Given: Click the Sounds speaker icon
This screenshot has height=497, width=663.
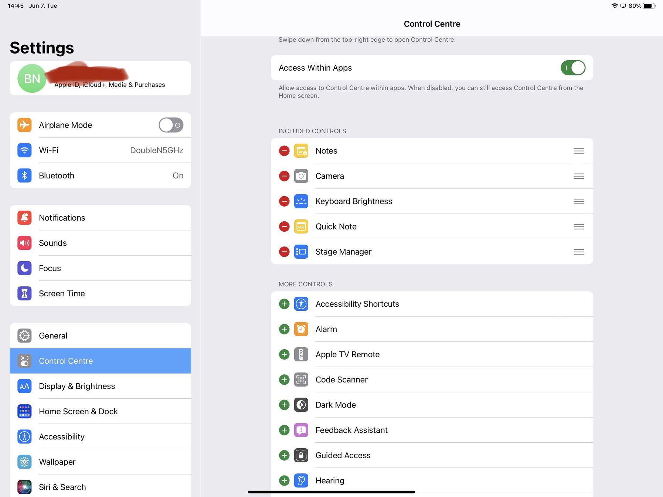Looking at the screenshot, I should click(24, 243).
